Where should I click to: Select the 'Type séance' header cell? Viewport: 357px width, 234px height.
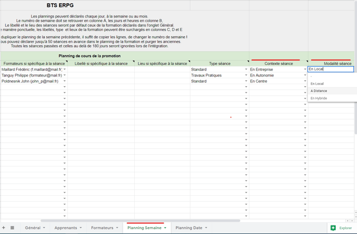220,63
